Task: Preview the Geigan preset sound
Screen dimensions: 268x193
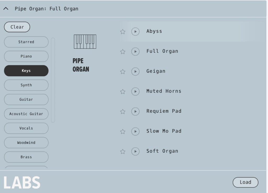Action: tap(135, 71)
